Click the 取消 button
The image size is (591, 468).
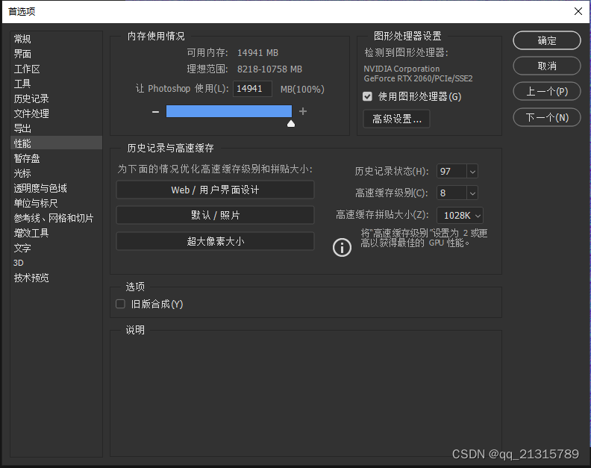[546, 66]
